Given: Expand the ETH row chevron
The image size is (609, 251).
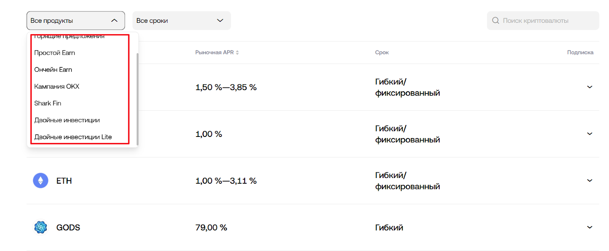Looking at the screenshot, I should coord(590,181).
